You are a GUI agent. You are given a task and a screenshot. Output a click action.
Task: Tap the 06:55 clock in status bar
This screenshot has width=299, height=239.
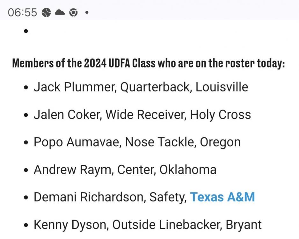(22, 12)
